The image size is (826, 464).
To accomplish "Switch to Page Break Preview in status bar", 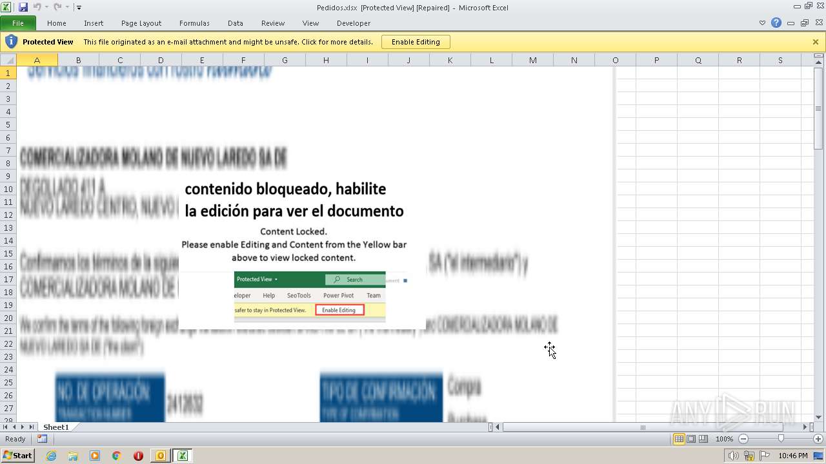I will pyautogui.click(x=703, y=439).
